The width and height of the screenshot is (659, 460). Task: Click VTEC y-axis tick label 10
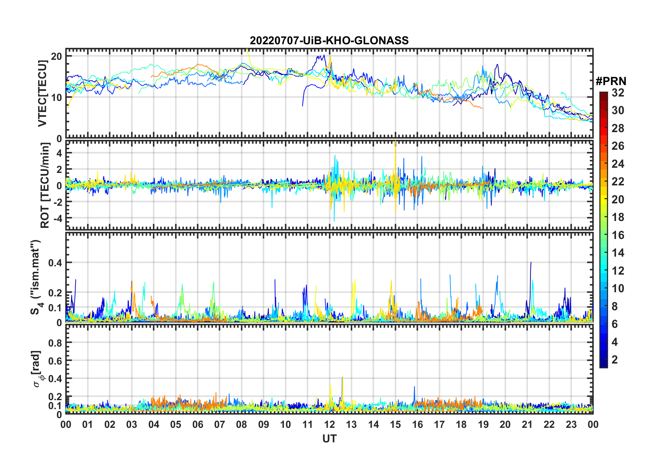pos(56,98)
